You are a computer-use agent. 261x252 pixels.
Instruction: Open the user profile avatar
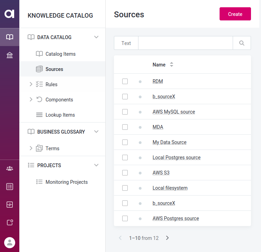click(x=10, y=242)
